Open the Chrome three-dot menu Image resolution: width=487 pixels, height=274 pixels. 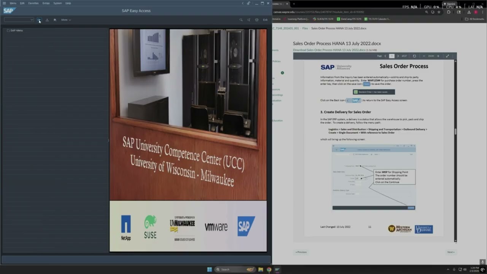pyautogui.click(x=482, y=12)
